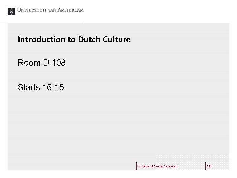
Task: Click the University of Amsterdam crest logo
Action: (x=12, y=11)
